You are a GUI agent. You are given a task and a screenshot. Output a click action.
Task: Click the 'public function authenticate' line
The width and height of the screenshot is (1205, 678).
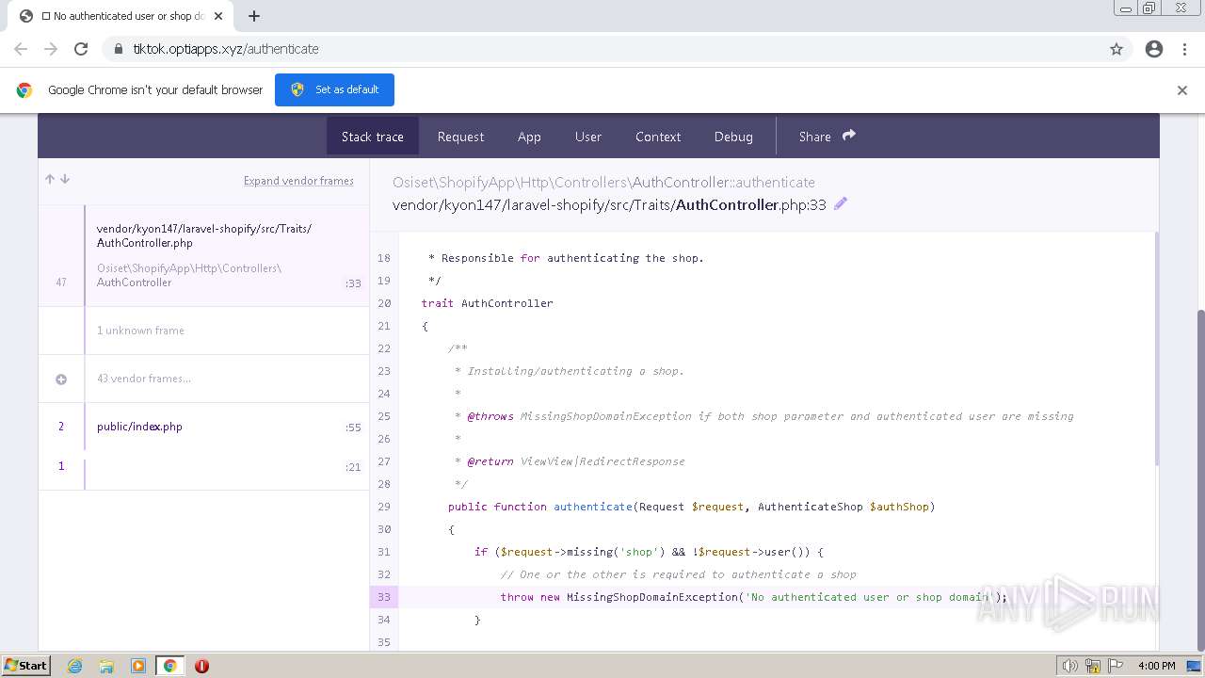691,507
